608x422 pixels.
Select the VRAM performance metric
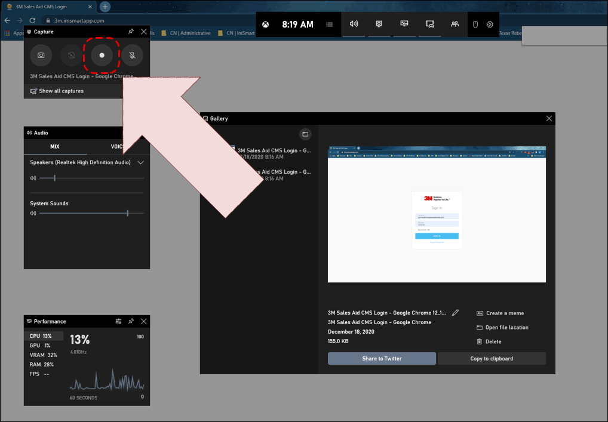point(44,355)
